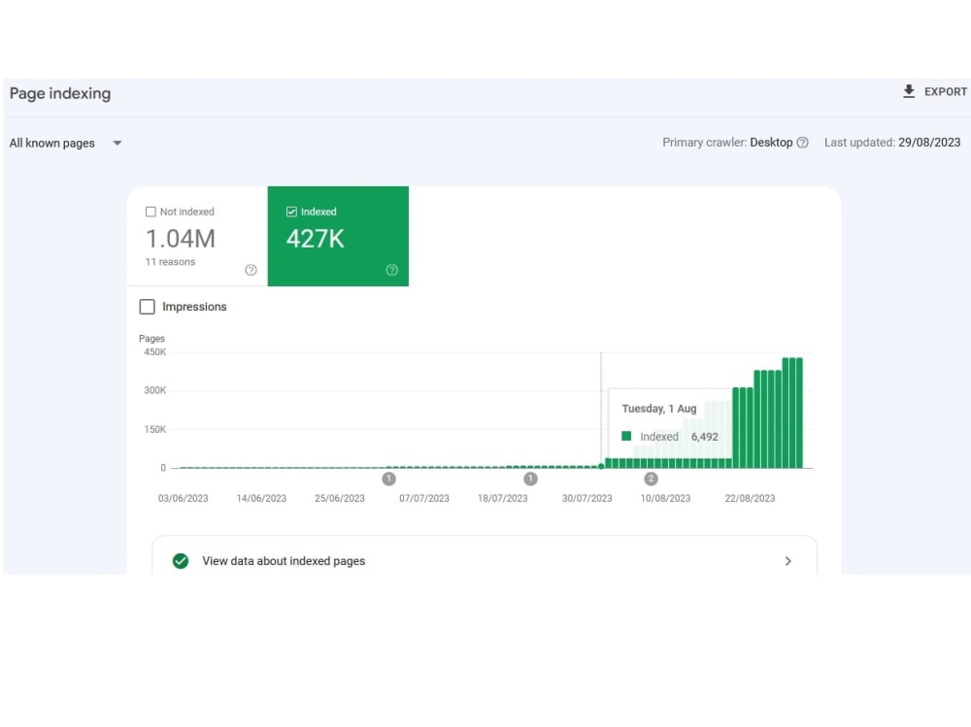Tick the Not indexed checkbox

[x=151, y=212]
